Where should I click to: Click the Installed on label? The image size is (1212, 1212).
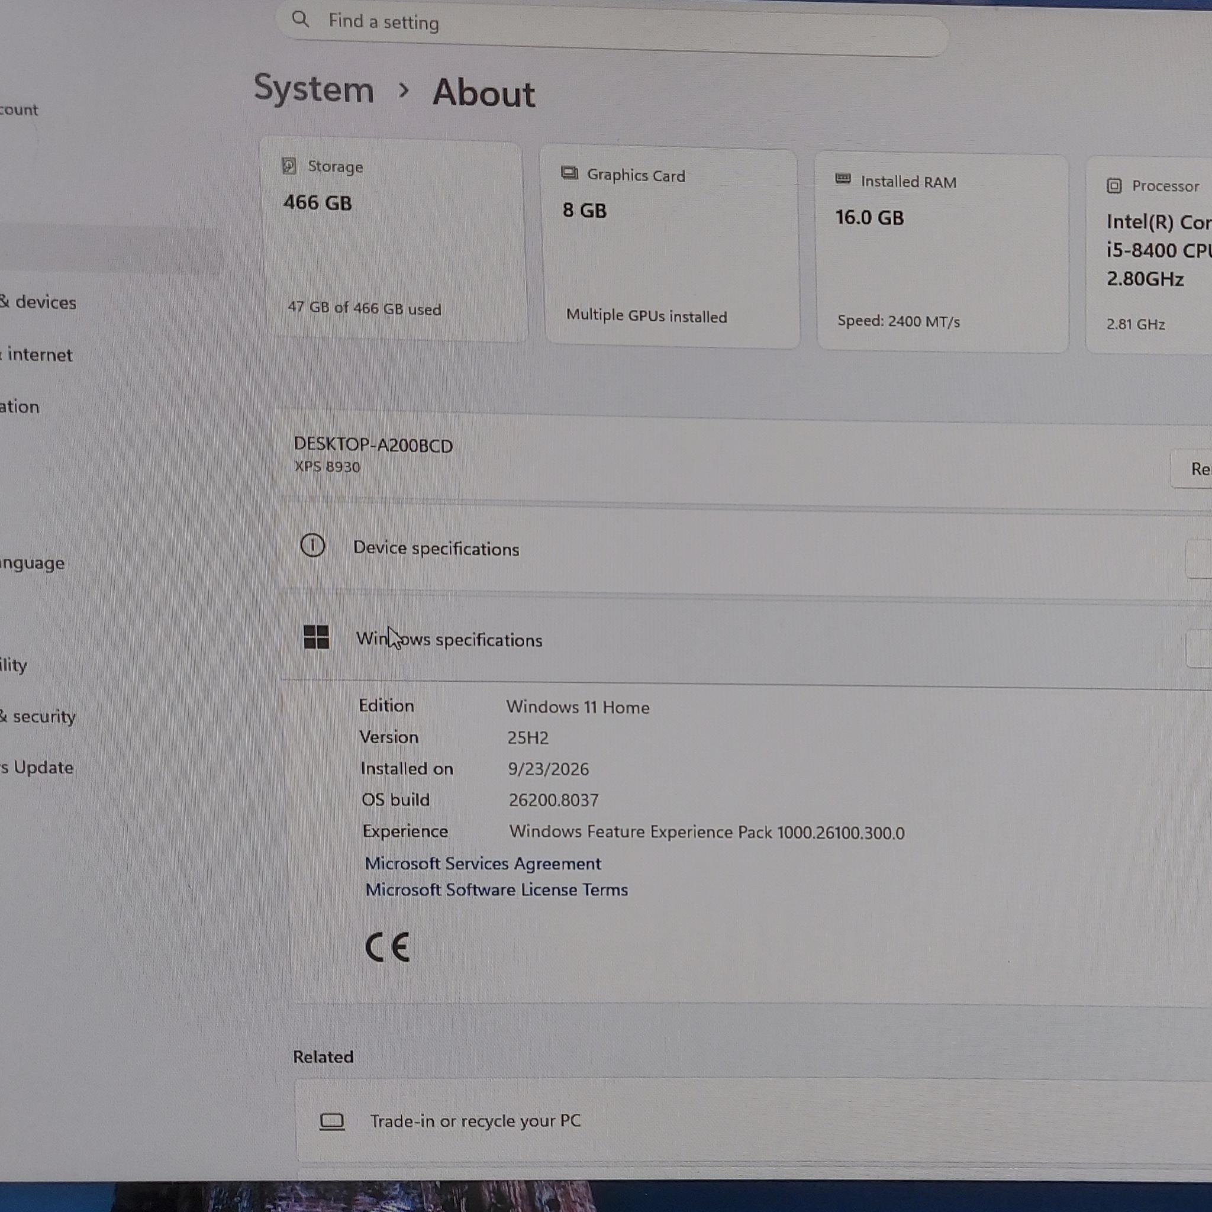[407, 769]
